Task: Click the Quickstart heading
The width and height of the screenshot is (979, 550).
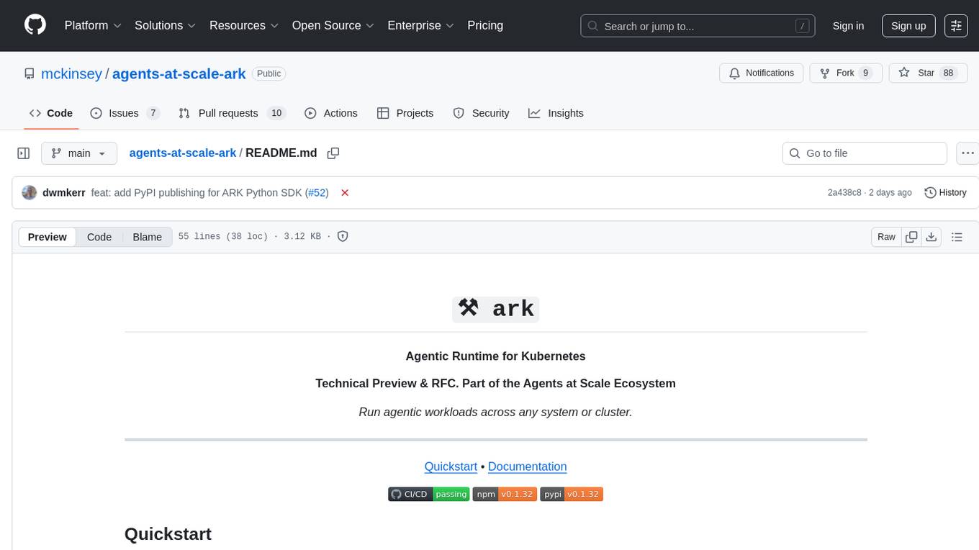Action: click(168, 534)
